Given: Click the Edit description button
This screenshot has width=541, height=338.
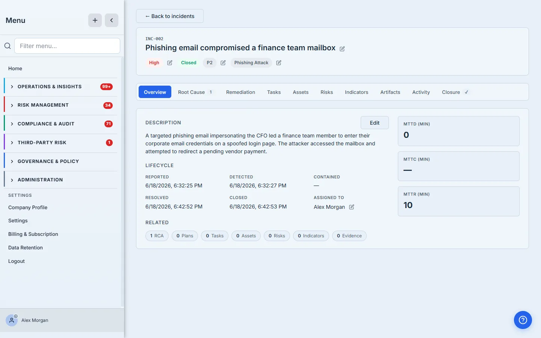Looking at the screenshot, I should 375,123.
